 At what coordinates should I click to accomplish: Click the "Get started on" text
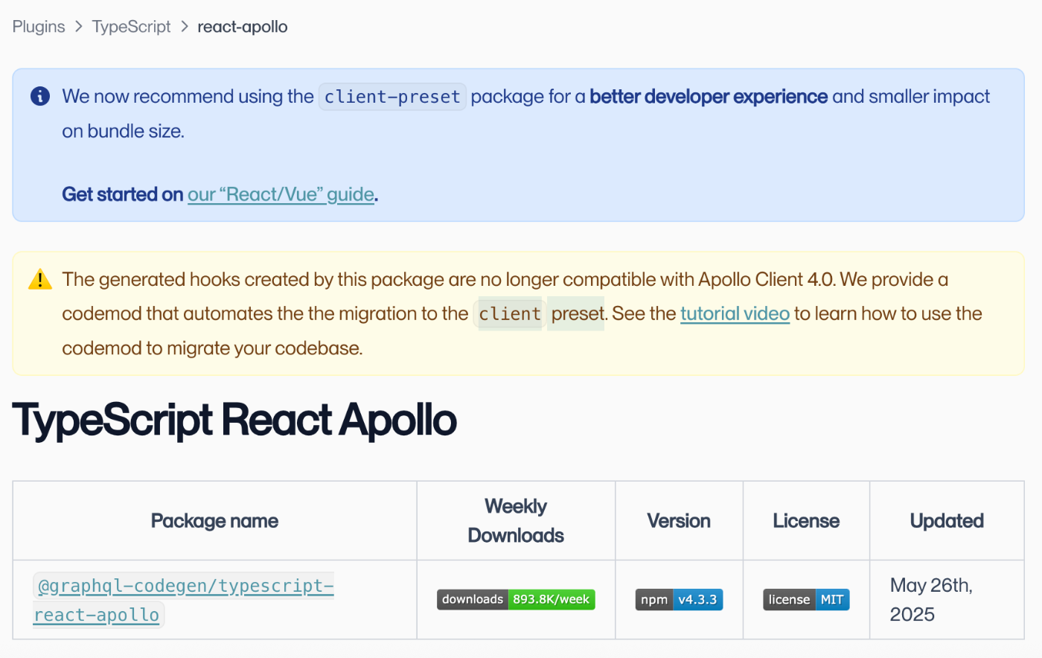click(123, 194)
